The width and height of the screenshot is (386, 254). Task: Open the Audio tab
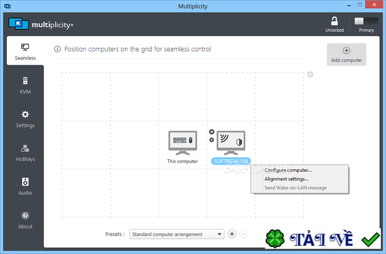25,187
